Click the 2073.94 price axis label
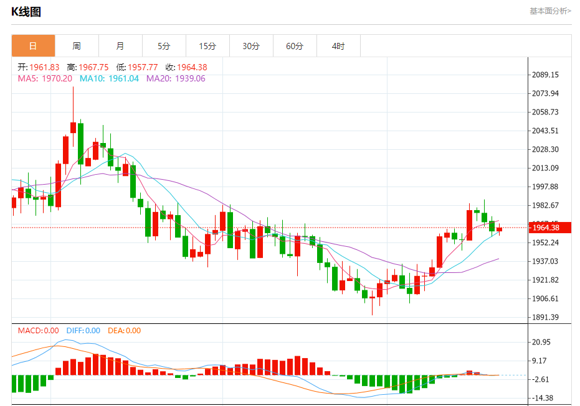580x406 pixels. [545, 93]
